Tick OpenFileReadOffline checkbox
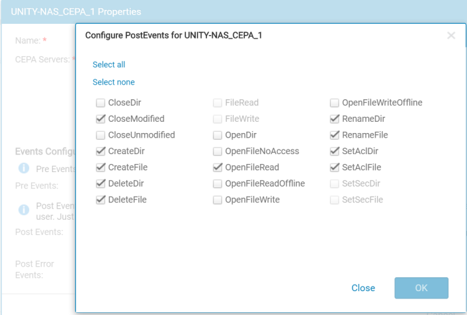The image size is (467, 315). (218, 183)
